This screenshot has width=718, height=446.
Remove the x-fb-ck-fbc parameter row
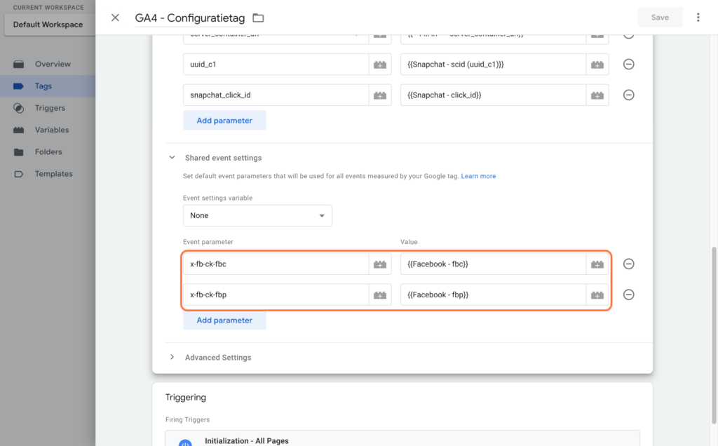(629, 264)
